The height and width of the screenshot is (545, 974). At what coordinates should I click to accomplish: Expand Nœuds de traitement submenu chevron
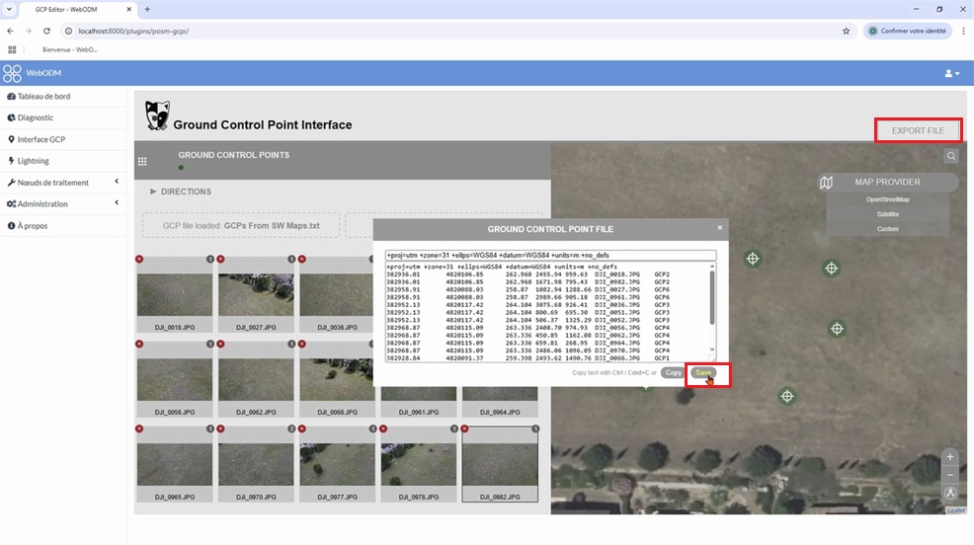pos(117,182)
